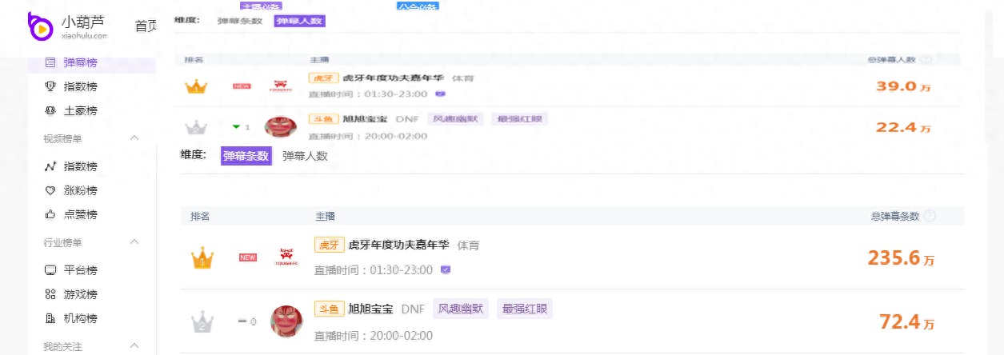Click gold crown in the 235.6万 row
The image size is (1004, 355).
pos(202,258)
